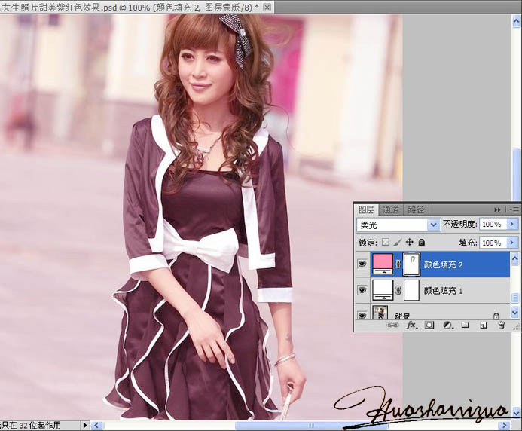Switch to the 通道 tab
This screenshot has width=522, height=431.
390,209
